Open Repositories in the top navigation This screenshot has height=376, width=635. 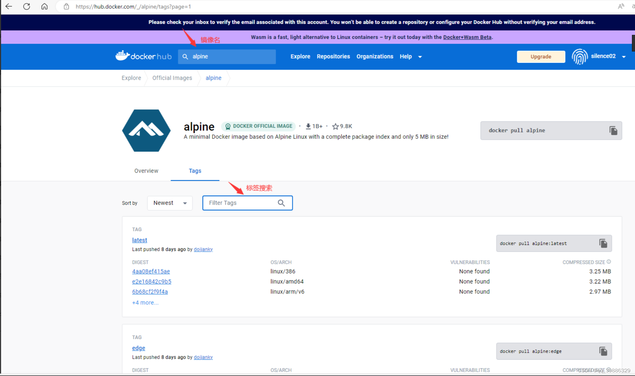[x=333, y=56]
